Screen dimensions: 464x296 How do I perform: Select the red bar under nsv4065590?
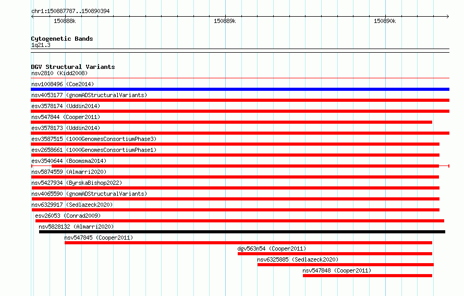pyautogui.click(x=236, y=199)
